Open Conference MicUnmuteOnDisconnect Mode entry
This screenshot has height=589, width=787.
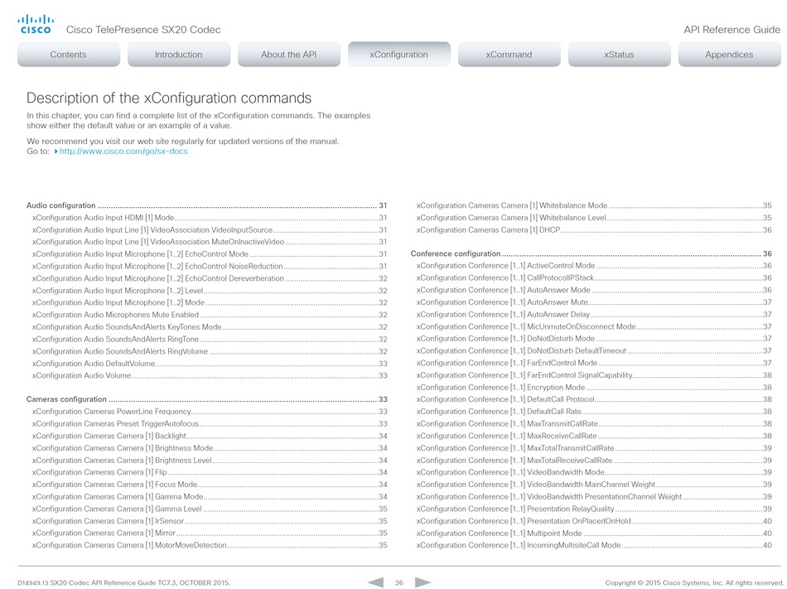pyautogui.click(x=594, y=326)
